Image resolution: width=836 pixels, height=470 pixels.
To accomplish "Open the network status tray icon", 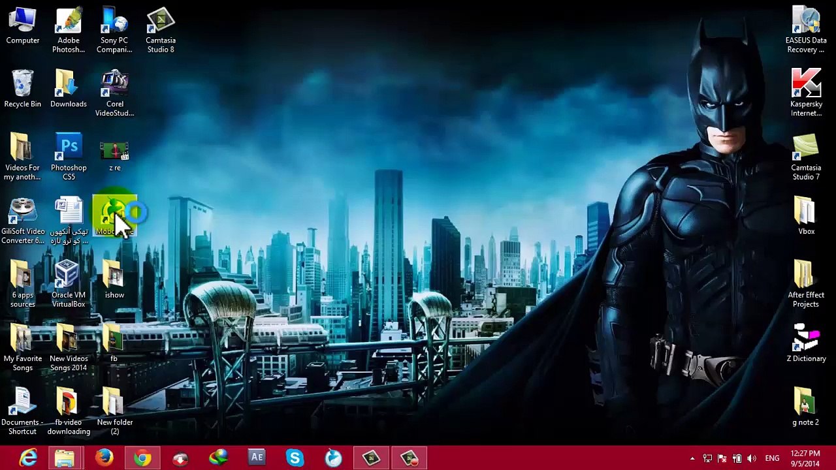I will (x=707, y=459).
